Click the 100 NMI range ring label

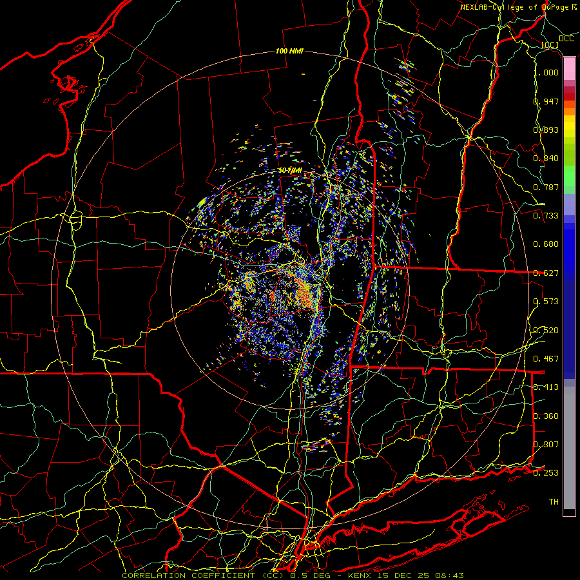point(289,51)
